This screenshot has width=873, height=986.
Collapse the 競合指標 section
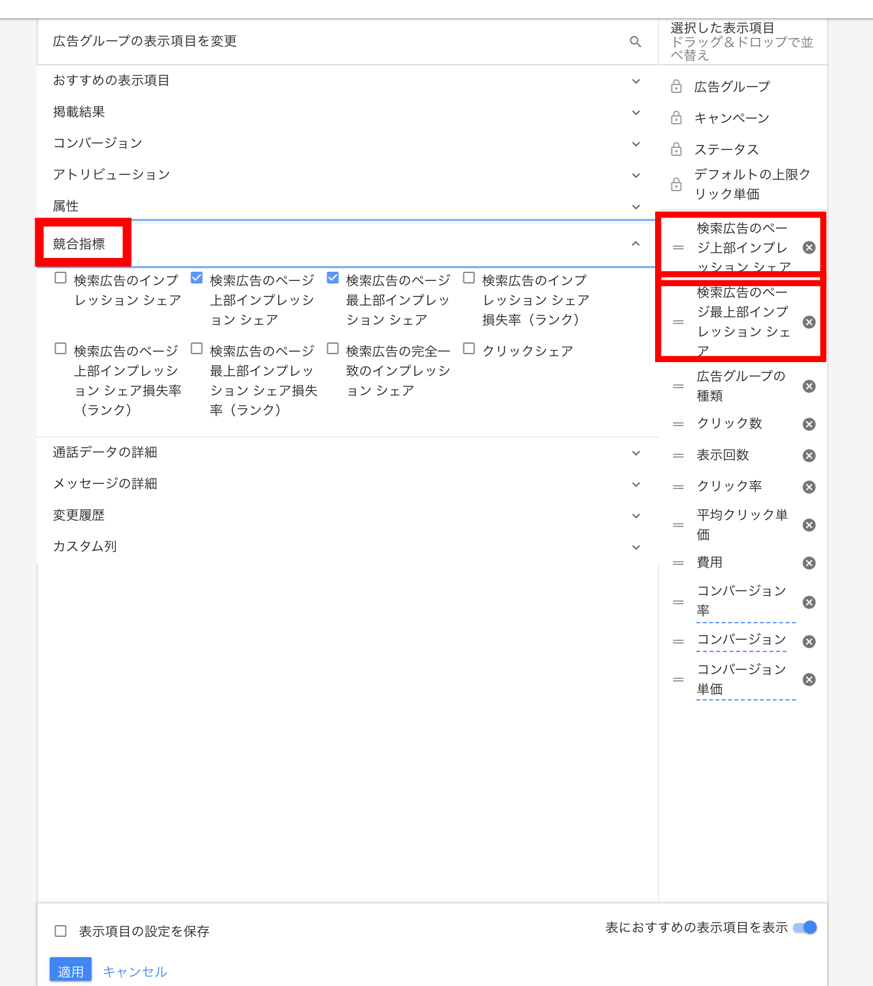click(635, 244)
